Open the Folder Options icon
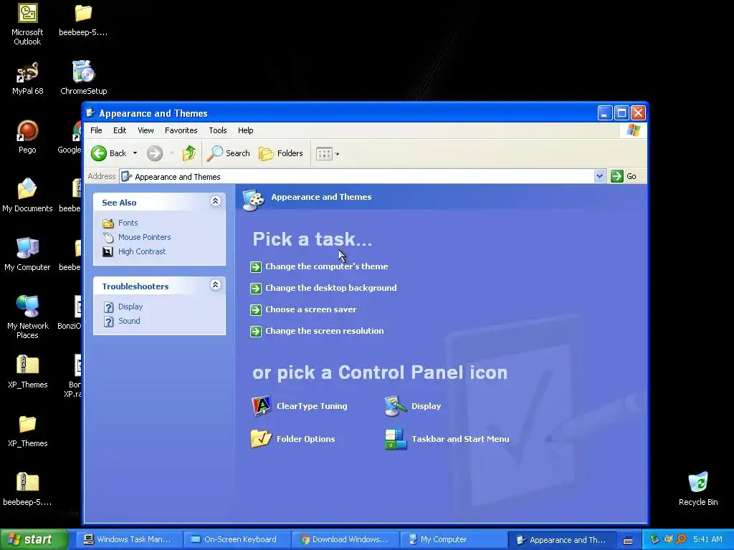 coord(293,439)
